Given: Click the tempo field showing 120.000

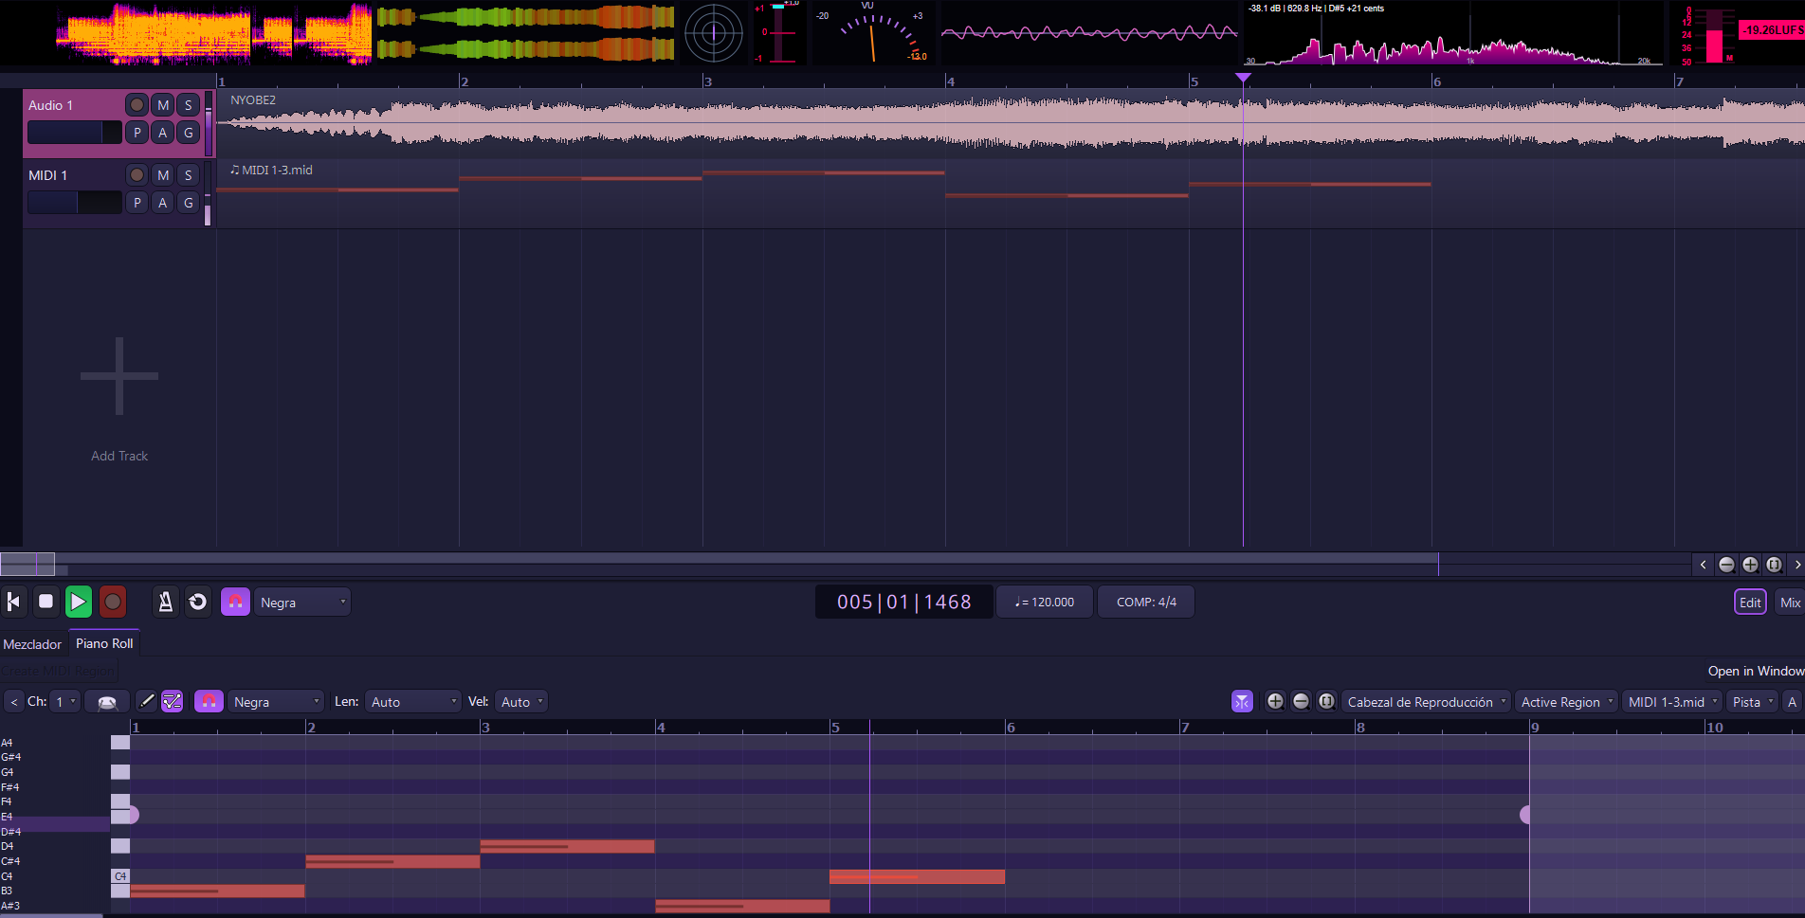Looking at the screenshot, I should (x=1045, y=602).
